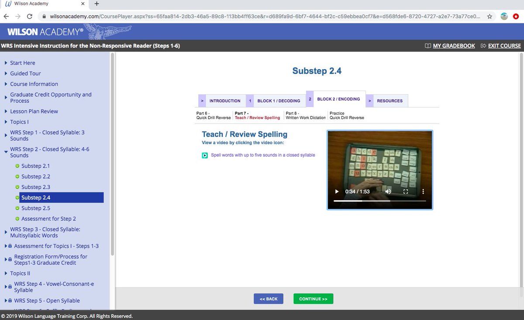Go to Part 8 - Written Work Dictation
Viewport: 524px width, 320px height.
(x=306, y=115)
